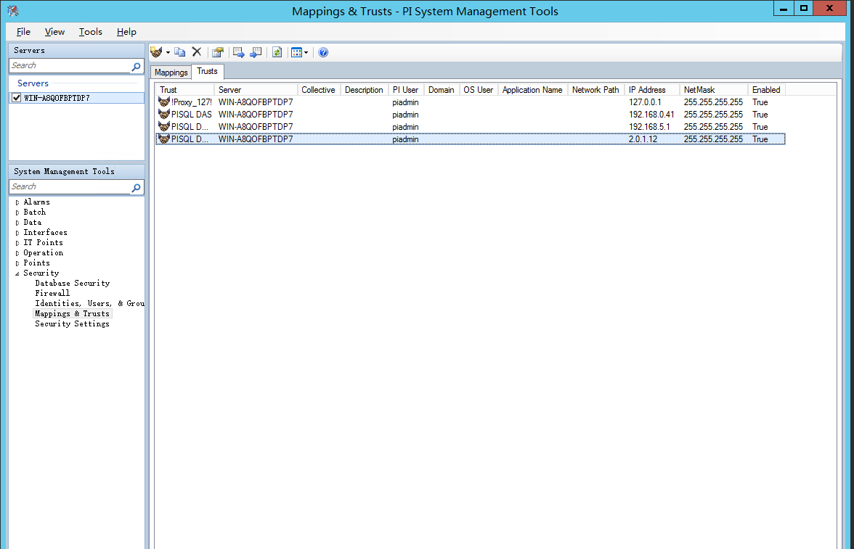
Task: Select Database Security in the tree
Action: coord(73,283)
